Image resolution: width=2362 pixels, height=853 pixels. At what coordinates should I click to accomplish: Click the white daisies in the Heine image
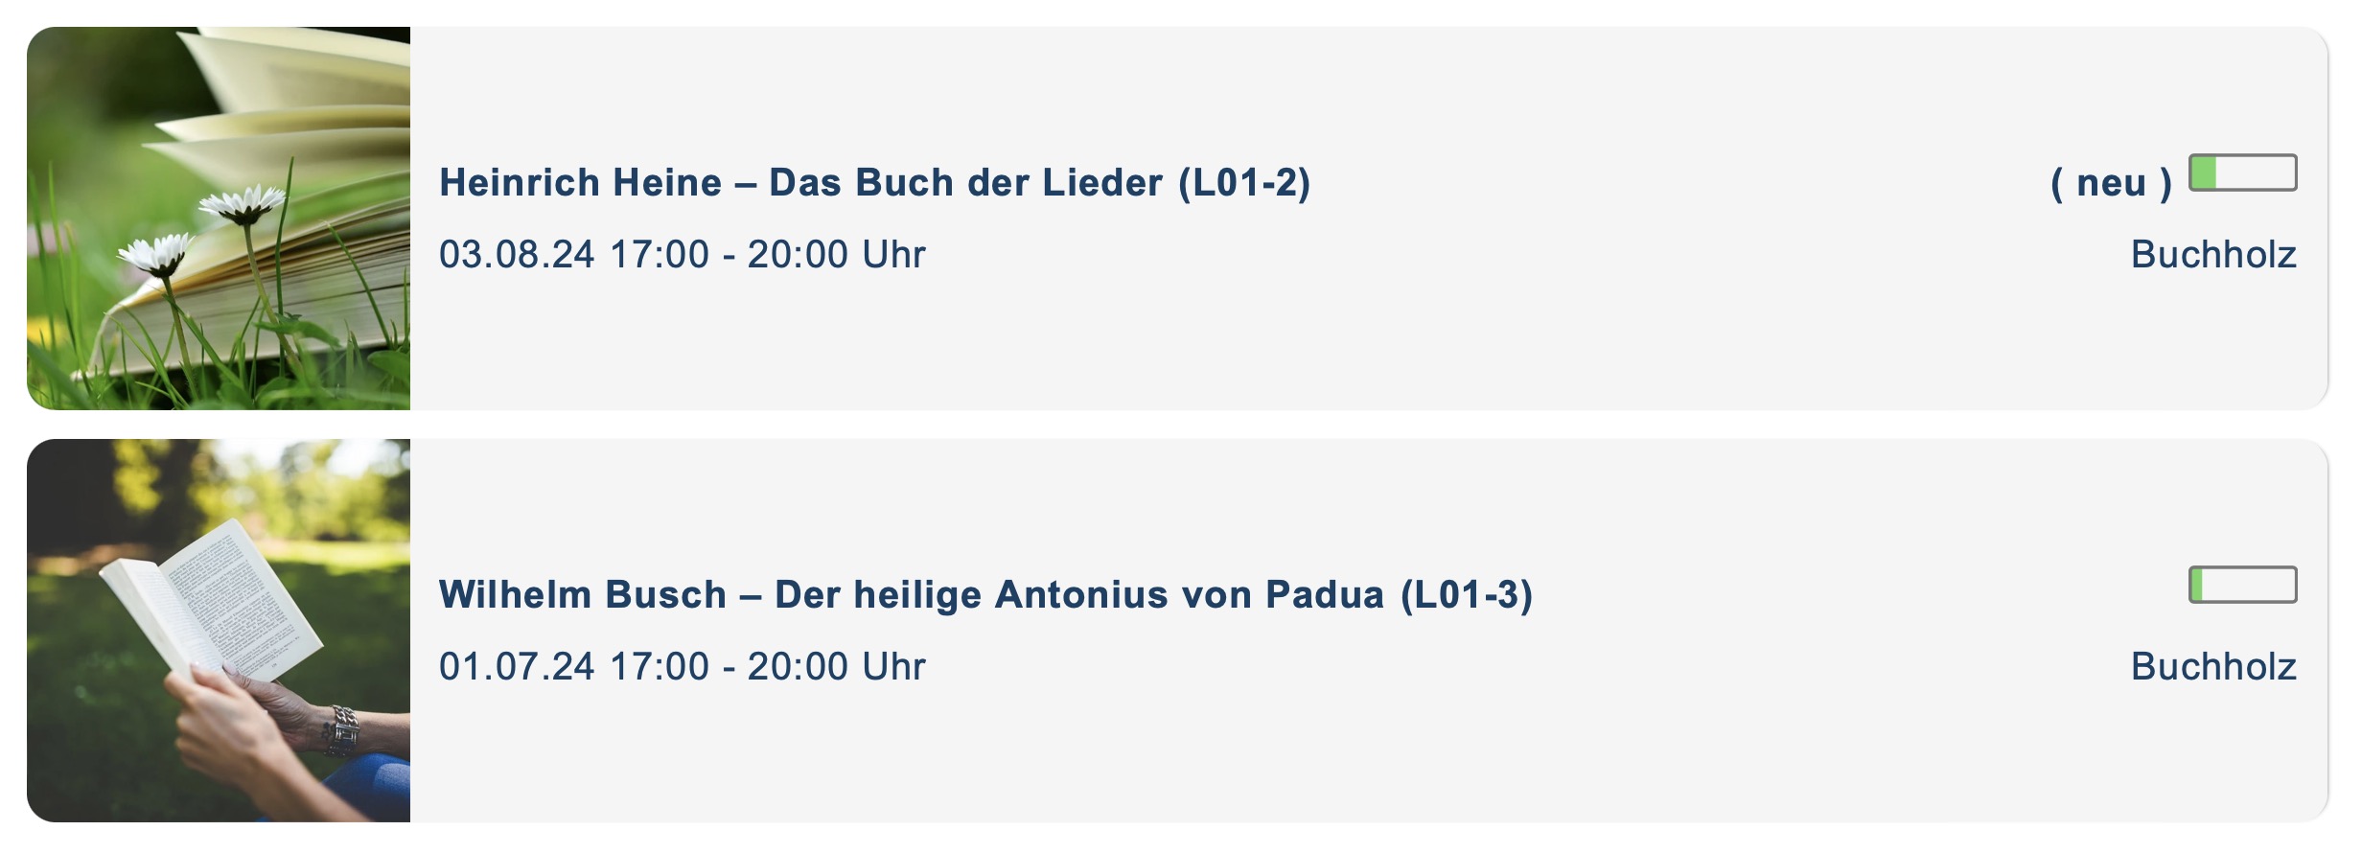(240, 203)
